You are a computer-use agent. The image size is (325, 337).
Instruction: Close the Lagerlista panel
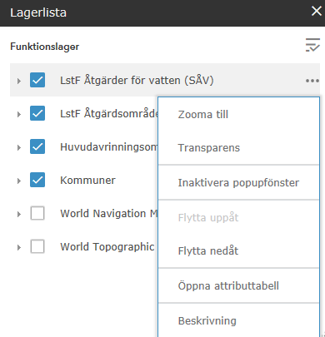(317, 12)
